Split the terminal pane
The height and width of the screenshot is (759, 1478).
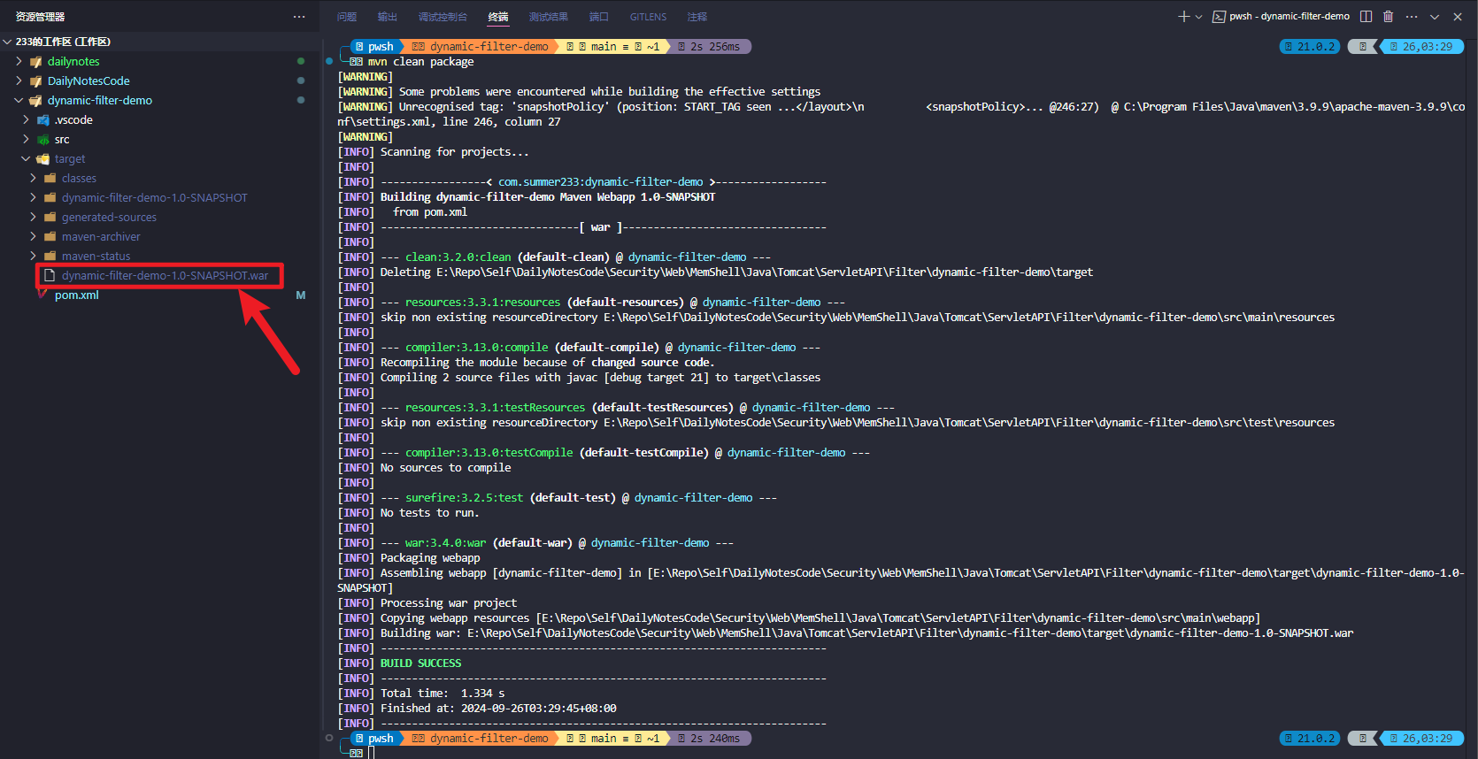click(1366, 17)
